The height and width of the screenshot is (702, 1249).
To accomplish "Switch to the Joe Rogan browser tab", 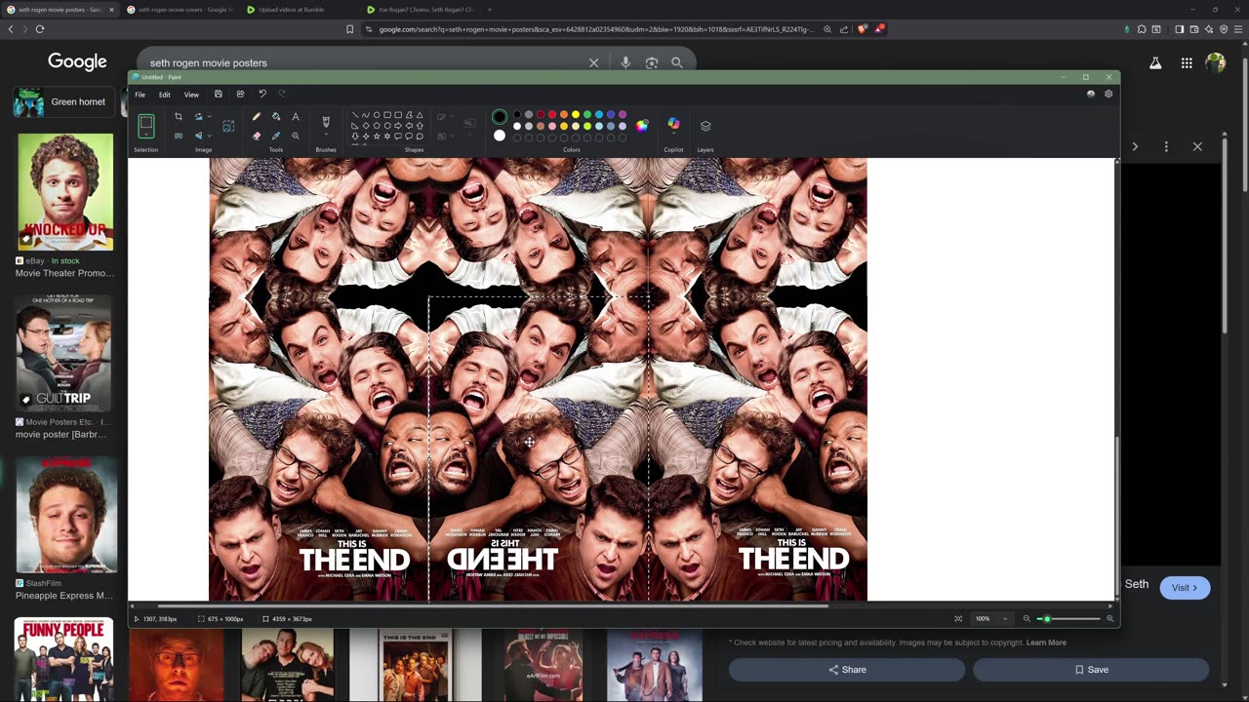I will (422, 10).
